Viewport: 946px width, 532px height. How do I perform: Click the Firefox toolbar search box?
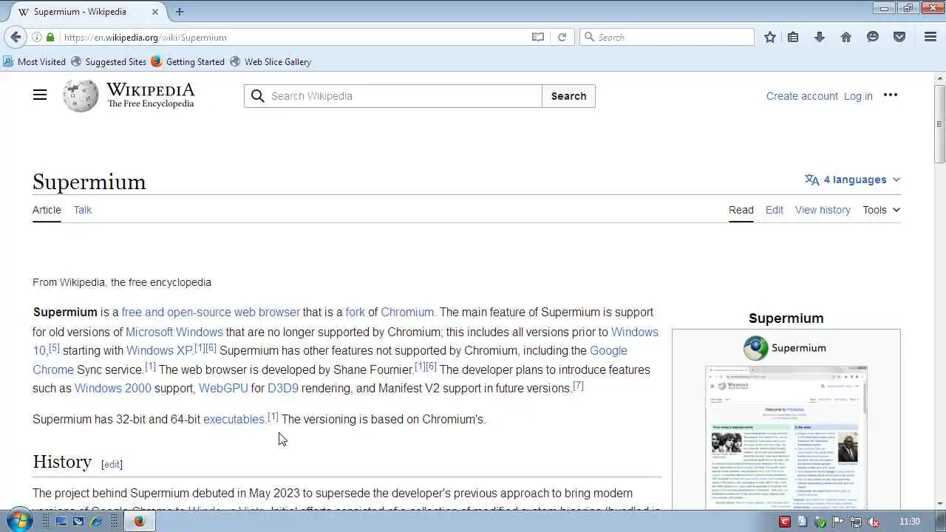(x=667, y=37)
